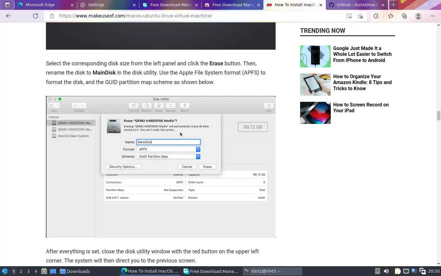The image size is (441, 276).
Task: Select the How To Install macOS tab
Action: (x=294, y=5)
